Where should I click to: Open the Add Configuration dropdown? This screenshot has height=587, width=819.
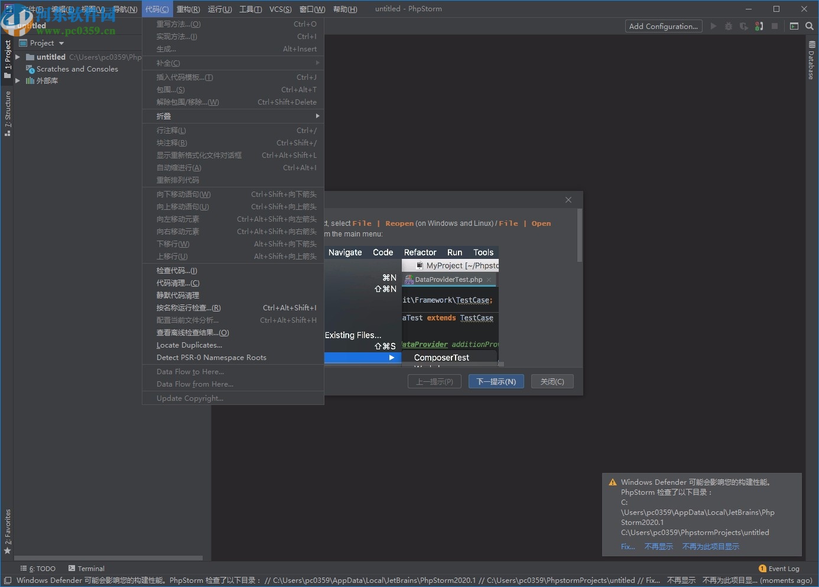[x=663, y=26]
